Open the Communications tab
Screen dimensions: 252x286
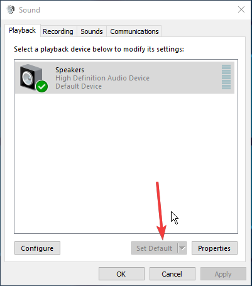134,31
